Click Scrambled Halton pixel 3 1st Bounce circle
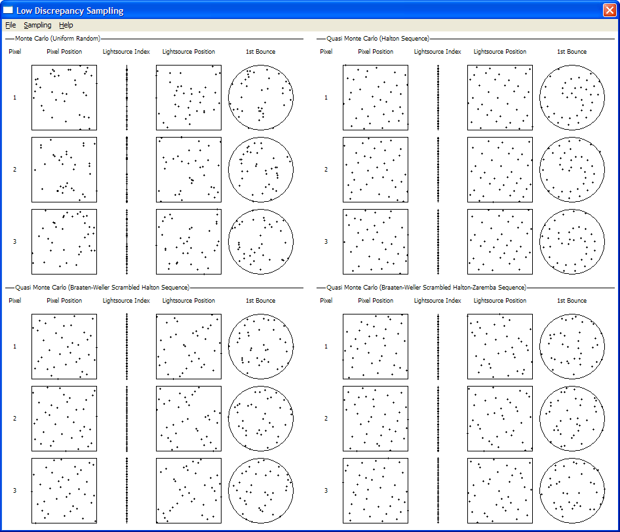 click(261, 491)
